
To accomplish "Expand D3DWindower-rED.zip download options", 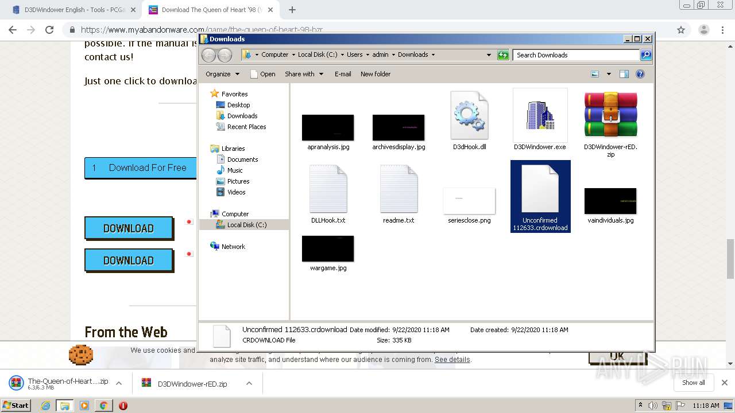I will click(x=249, y=383).
